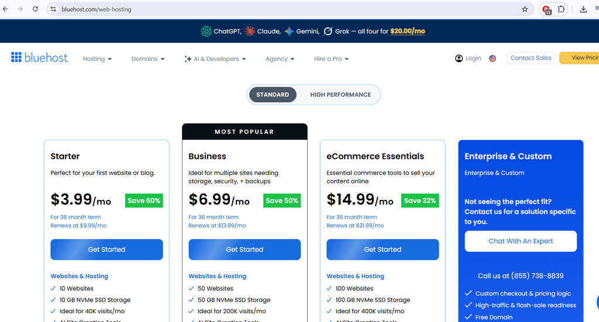Image resolution: width=599 pixels, height=322 pixels.
Task: Click the Login link
Action: (x=473, y=58)
